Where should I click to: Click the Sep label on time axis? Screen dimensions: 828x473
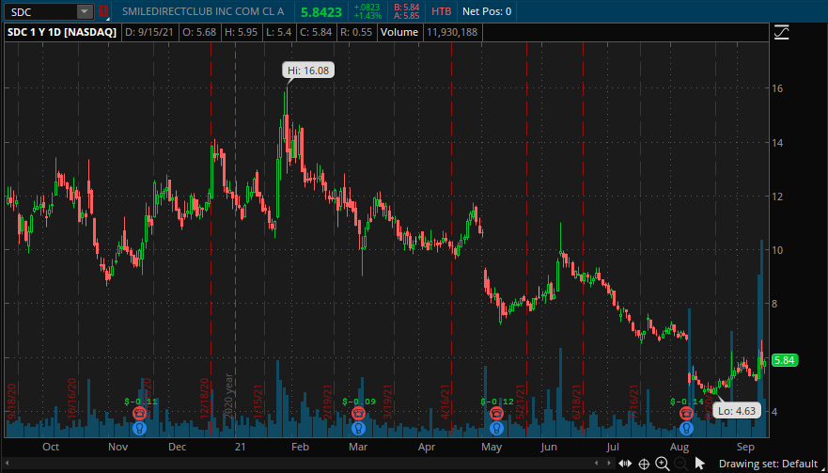745,447
